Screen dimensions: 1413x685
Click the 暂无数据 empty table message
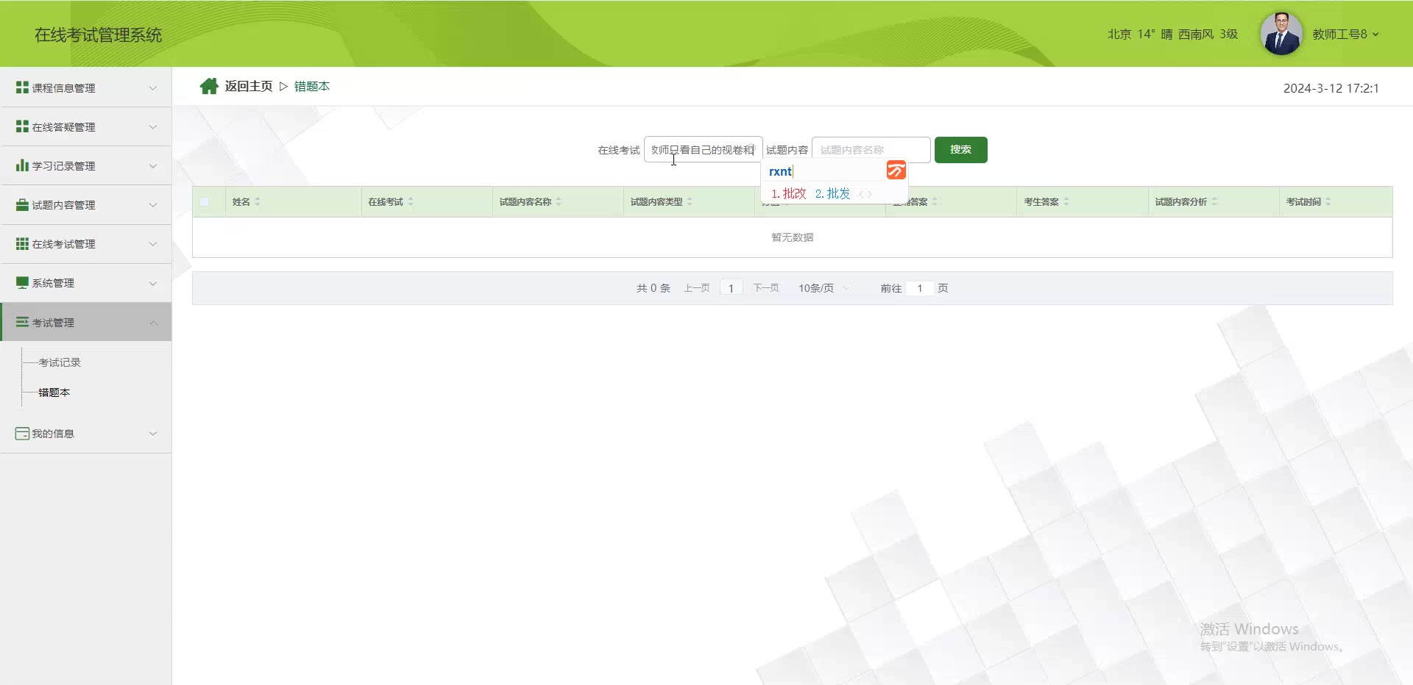click(793, 237)
